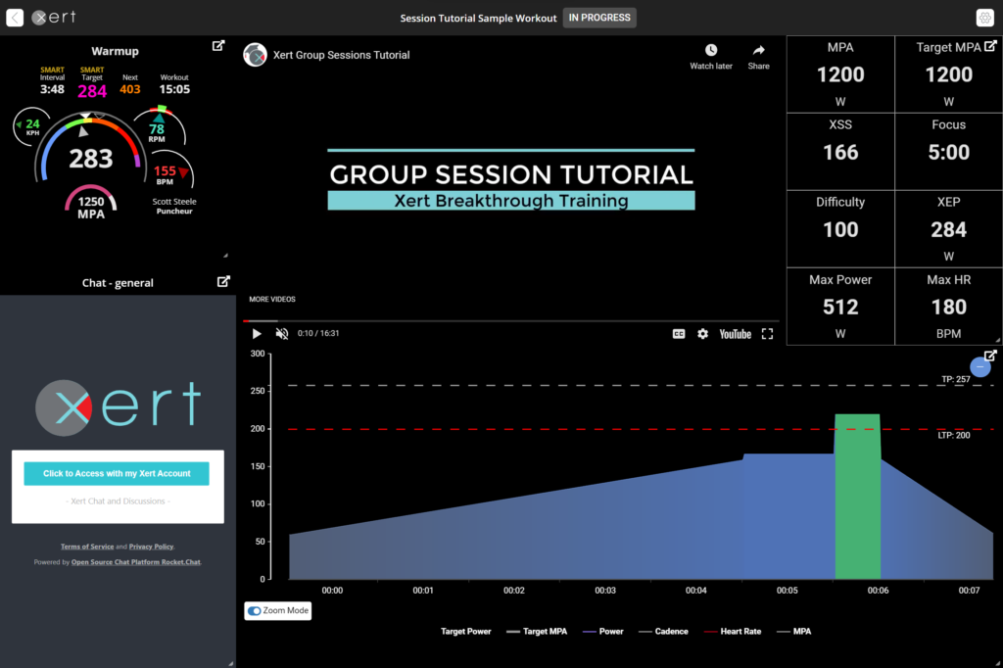
Task: Toggle Target Power series in chart legend
Action: click(x=465, y=632)
